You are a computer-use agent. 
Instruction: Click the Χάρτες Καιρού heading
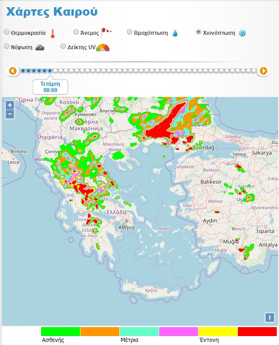[52, 12]
